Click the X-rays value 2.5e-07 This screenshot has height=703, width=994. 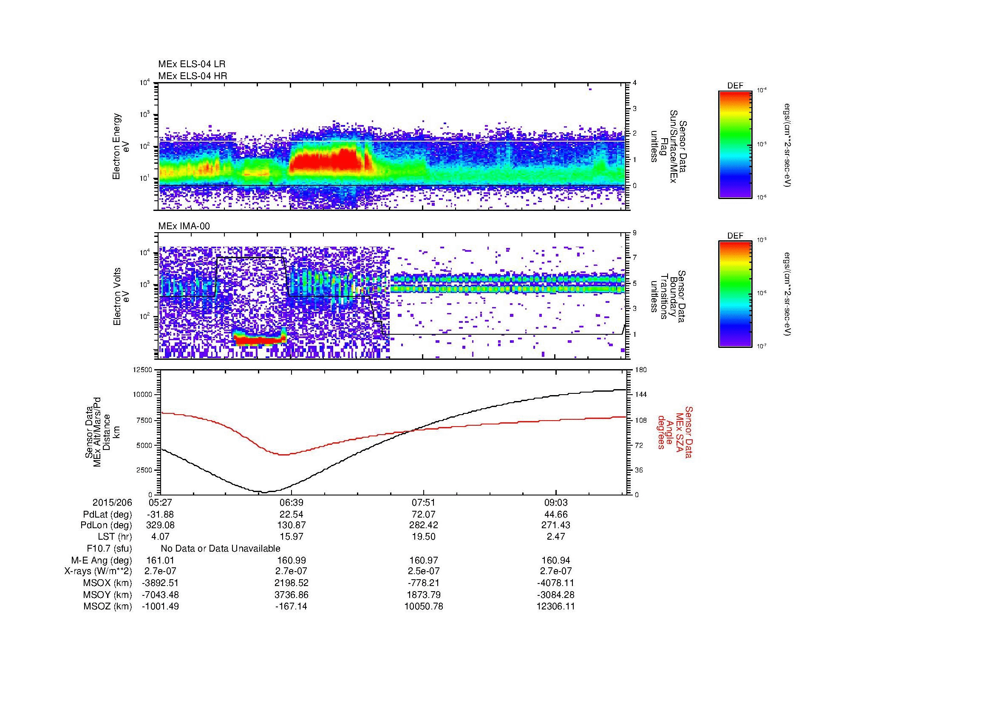click(423, 571)
